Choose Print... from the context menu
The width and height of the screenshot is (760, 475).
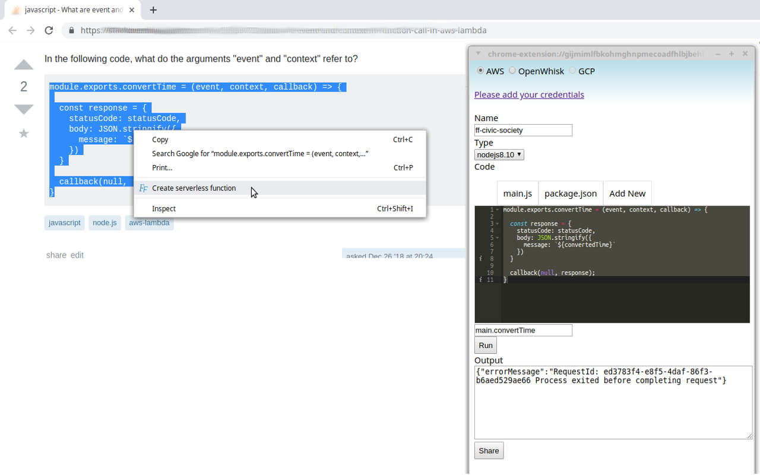coord(280,168)
